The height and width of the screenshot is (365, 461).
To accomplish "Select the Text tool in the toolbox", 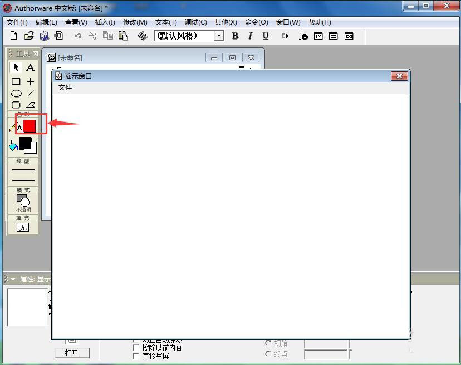I will coord(31,67).
